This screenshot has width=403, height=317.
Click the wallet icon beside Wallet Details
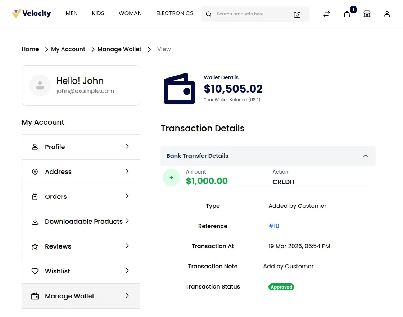[x=179, y=88]
